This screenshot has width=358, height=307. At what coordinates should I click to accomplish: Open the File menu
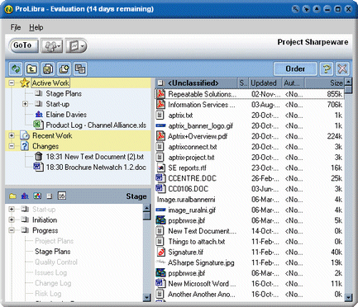(x=16, y=27)
